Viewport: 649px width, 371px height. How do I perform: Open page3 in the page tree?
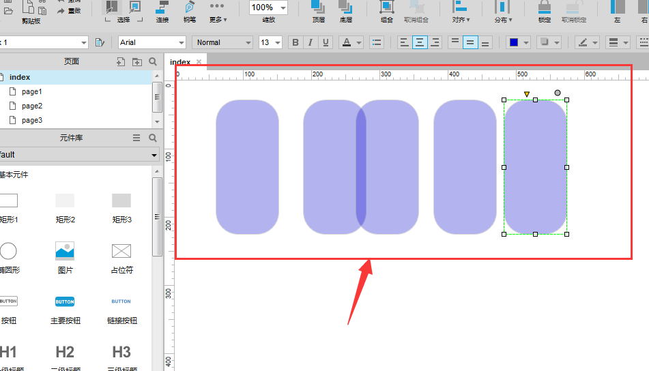point(32,120)
